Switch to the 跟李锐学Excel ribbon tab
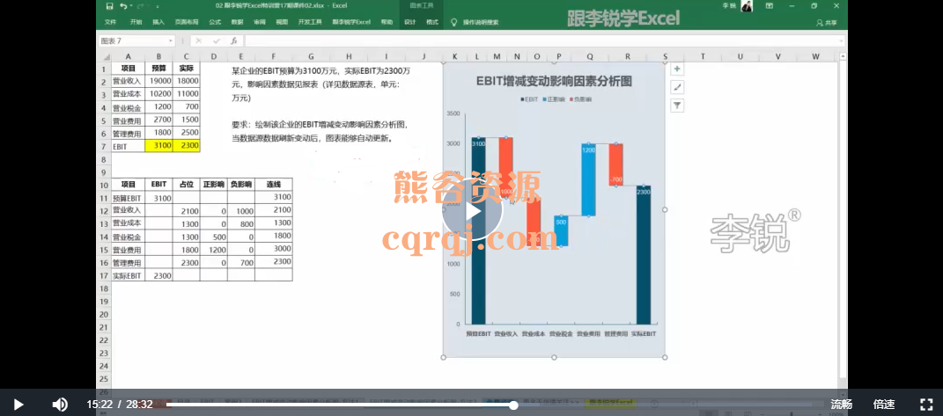943x416 pixels. click(x=351, y=22)
